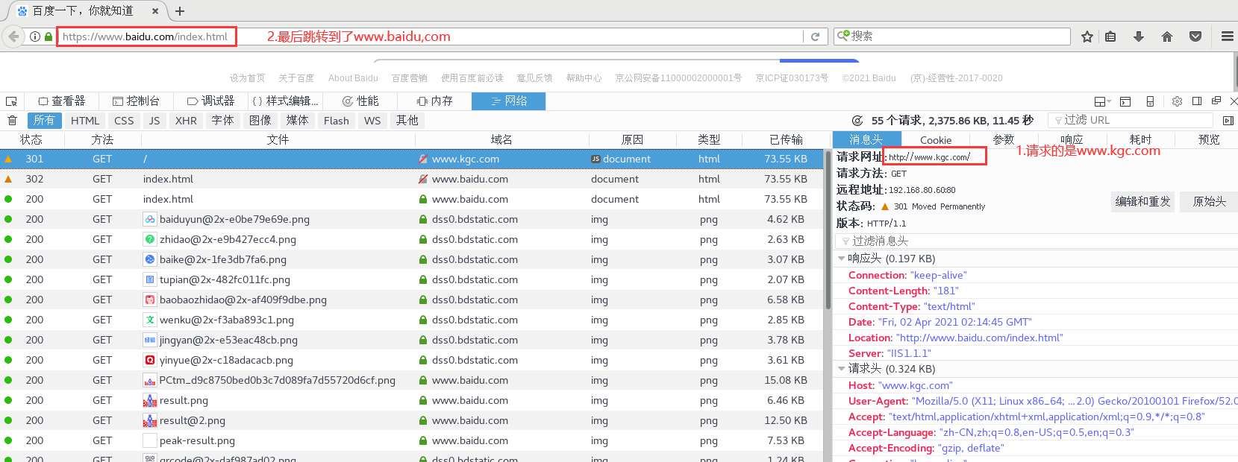Switch to the 调试器 tab
1238x462 pixels.
(210, 101)
